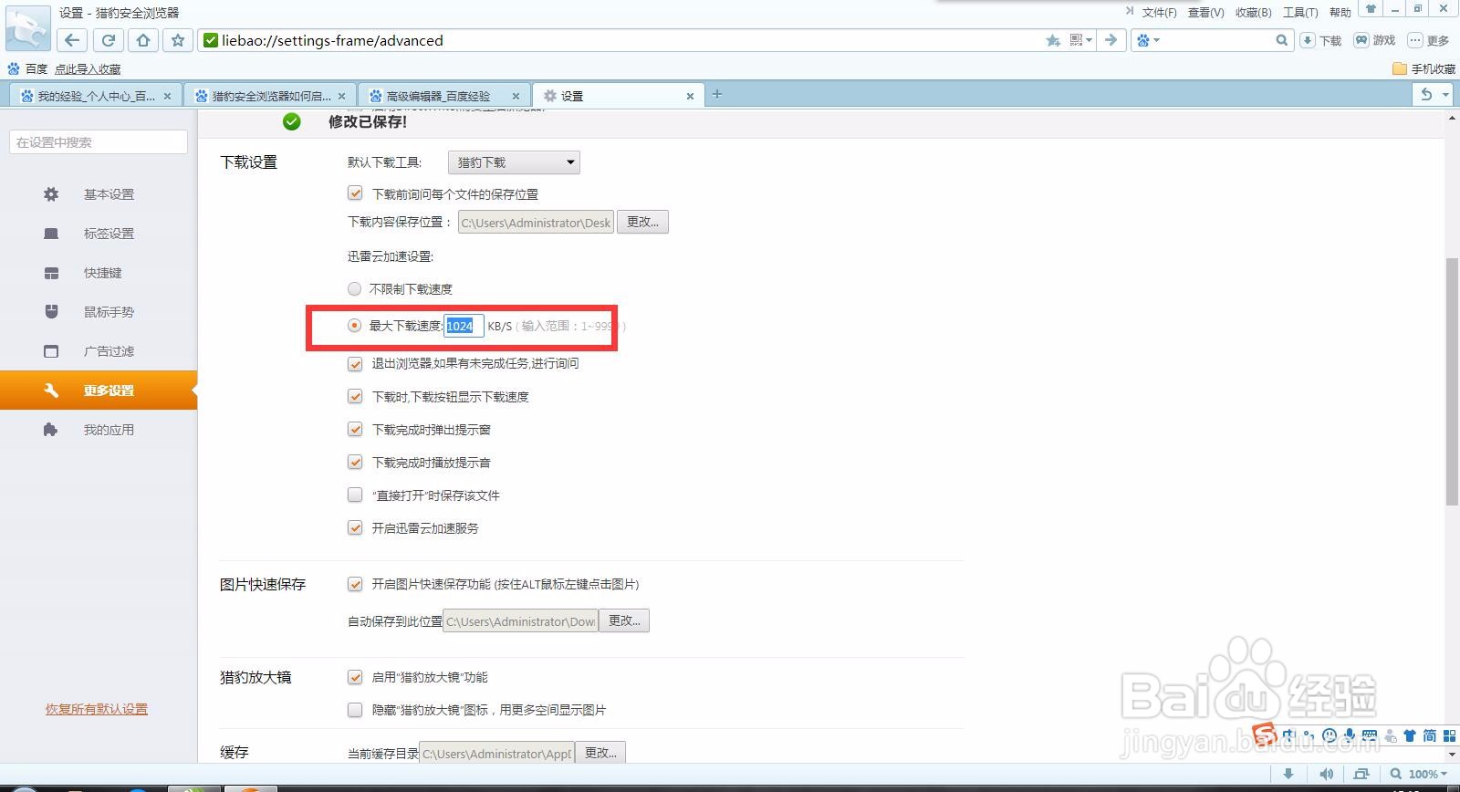This screenshot has height=792, width=1460.
Task: Select 最大下载速度 radio button
Action: coord(354,326)
